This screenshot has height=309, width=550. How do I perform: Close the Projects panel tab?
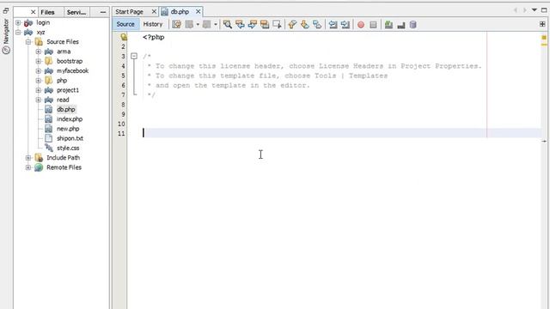coord(33,12)
